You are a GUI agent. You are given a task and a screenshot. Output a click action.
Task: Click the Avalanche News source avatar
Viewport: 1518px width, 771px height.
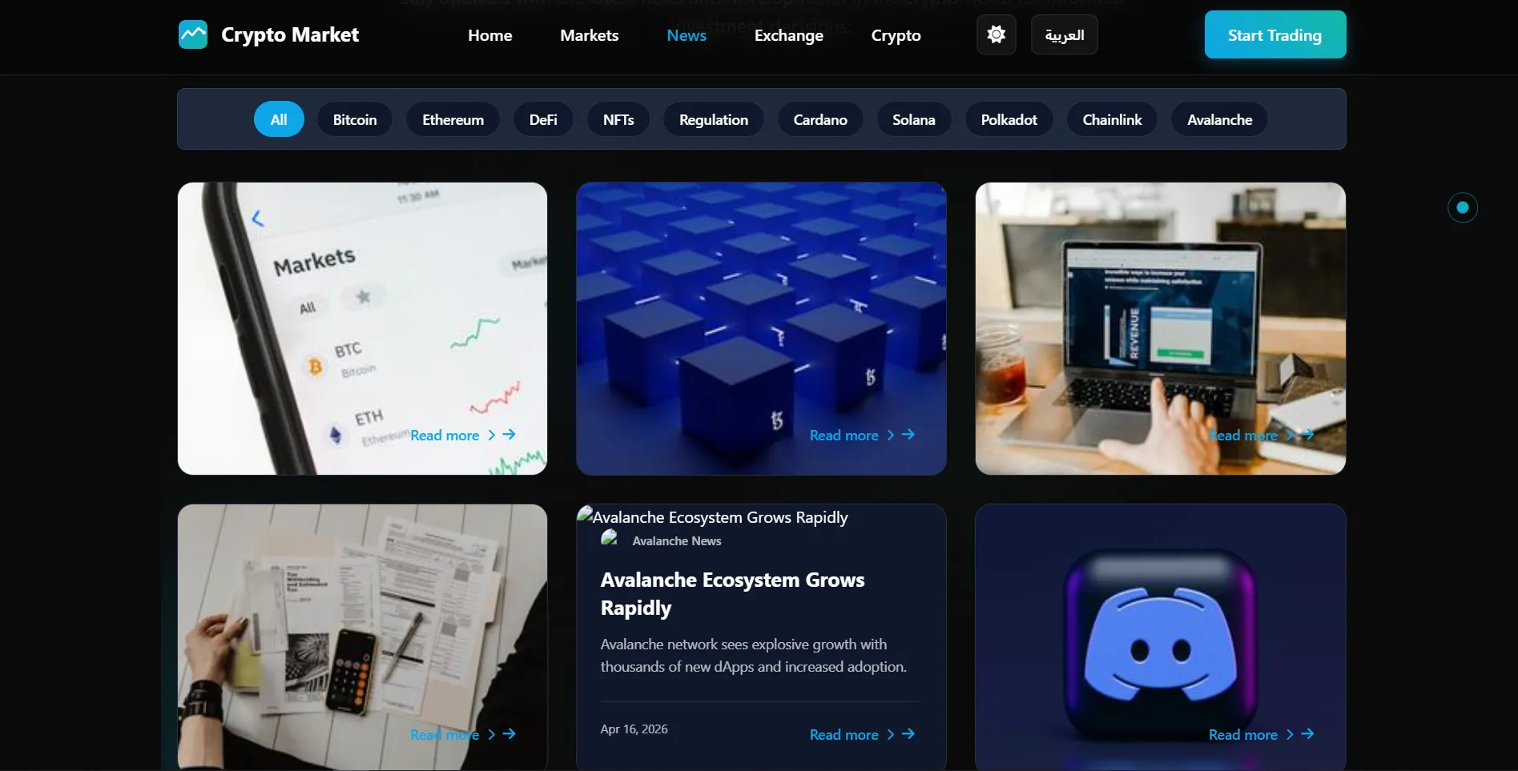click(x=610, y=539)
